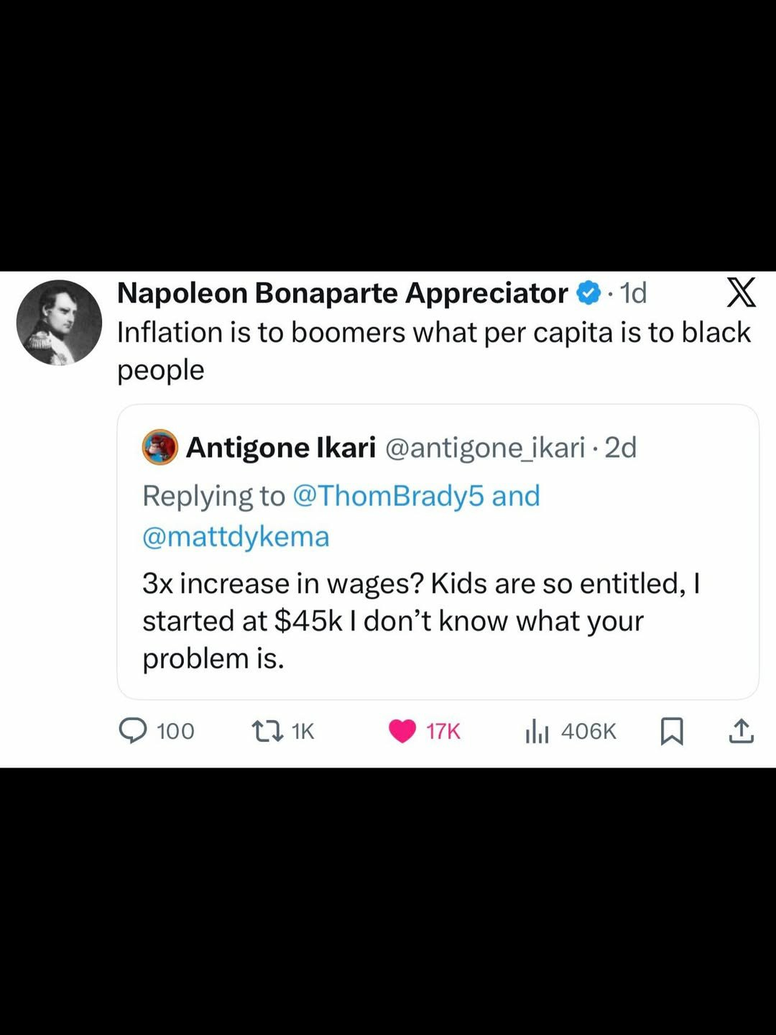Repost this tweet using the retweet icon
776x1035 pixels.
pyautogui.click(x=267, y=731)
